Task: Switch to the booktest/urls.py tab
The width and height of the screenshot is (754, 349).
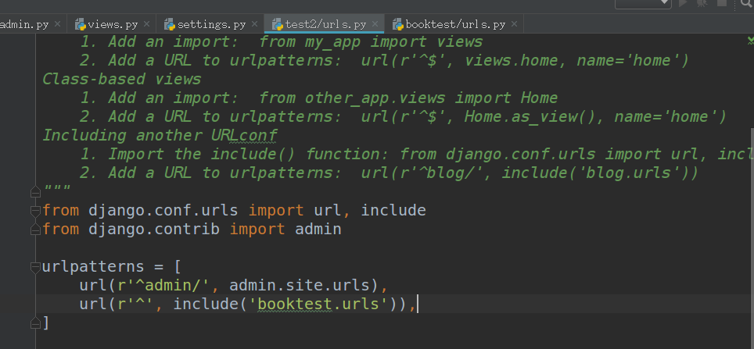Action: pyautogui.click(x=455, y=24)
